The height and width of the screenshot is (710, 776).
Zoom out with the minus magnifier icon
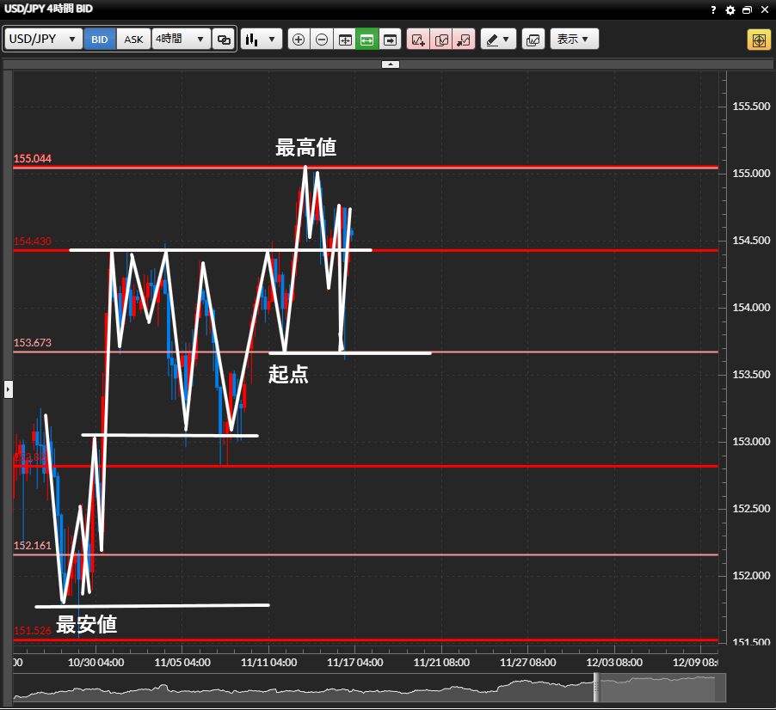click(x=322, y=40)
